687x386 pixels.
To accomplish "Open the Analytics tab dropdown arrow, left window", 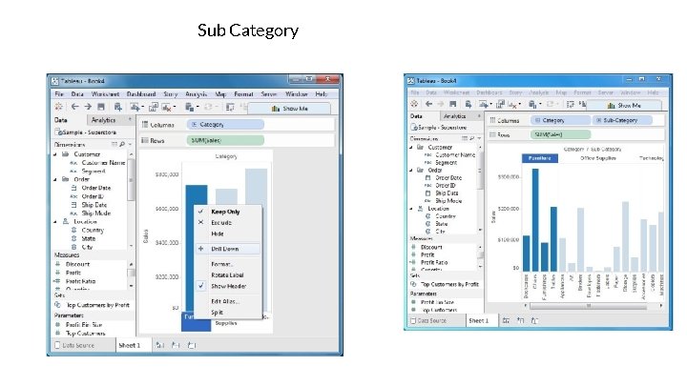I will coord(130,119).
